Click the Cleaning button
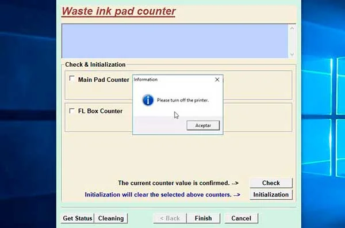This screenshot has height=228, width=345. [111, 218]
